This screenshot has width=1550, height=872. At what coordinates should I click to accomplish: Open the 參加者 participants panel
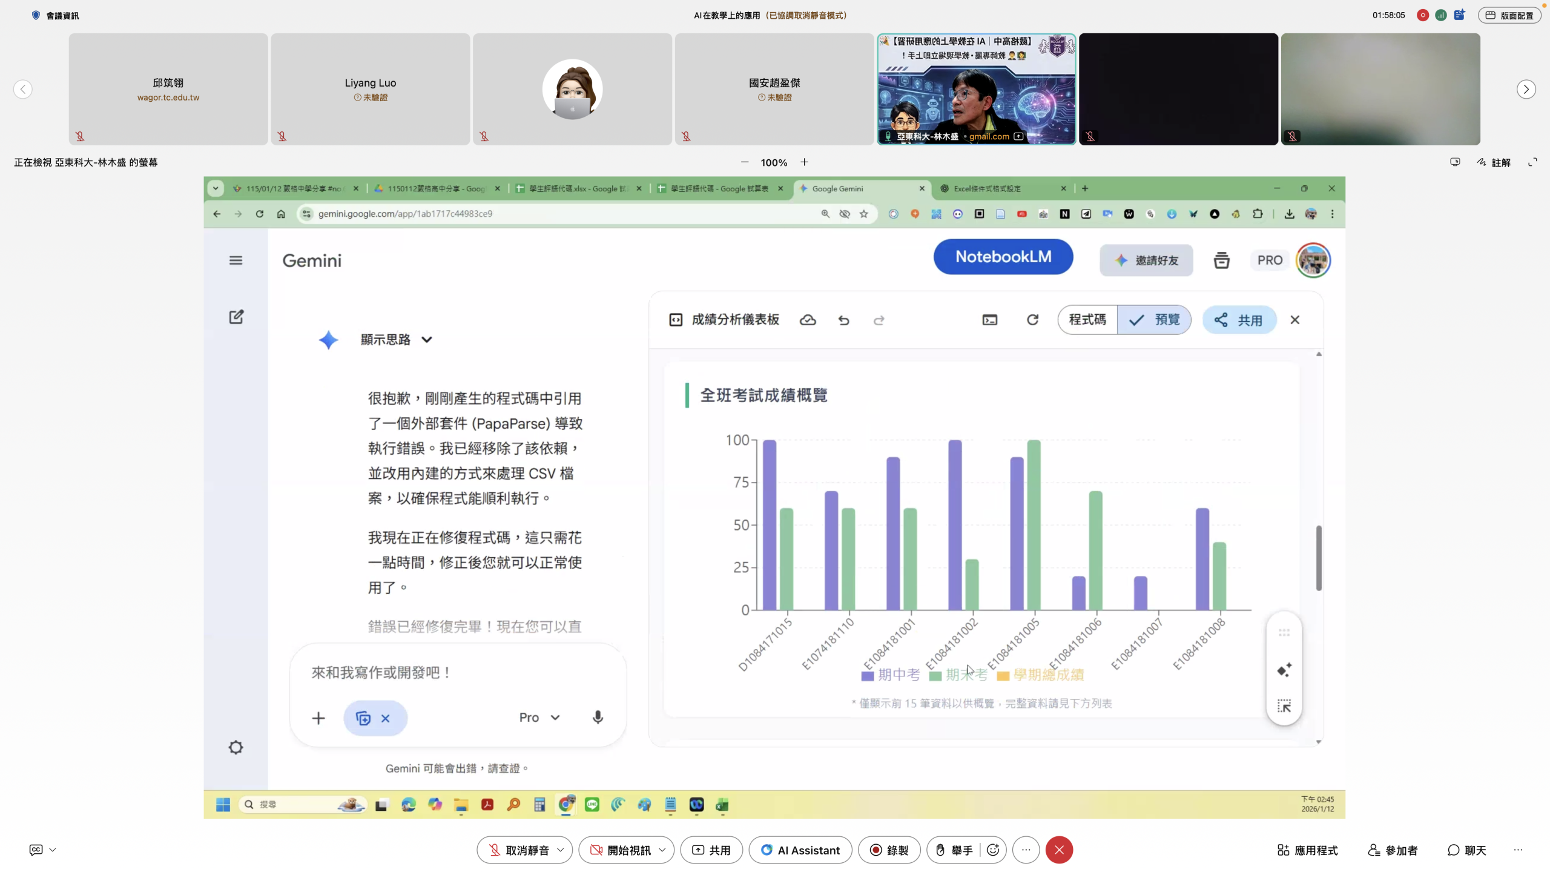[1393, 850]
